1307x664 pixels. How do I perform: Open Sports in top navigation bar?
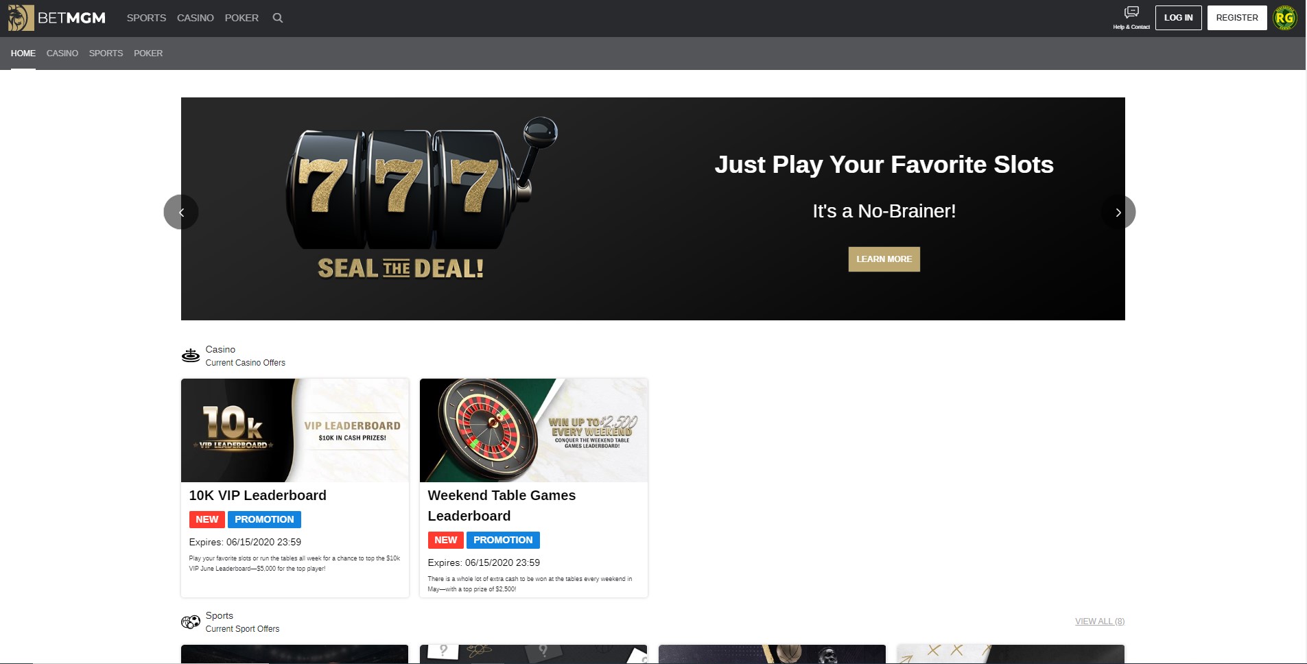[x=146, y=18]
